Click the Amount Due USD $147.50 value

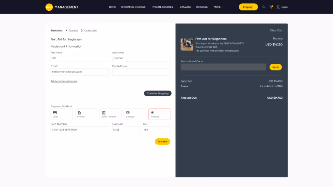[274, 98]
